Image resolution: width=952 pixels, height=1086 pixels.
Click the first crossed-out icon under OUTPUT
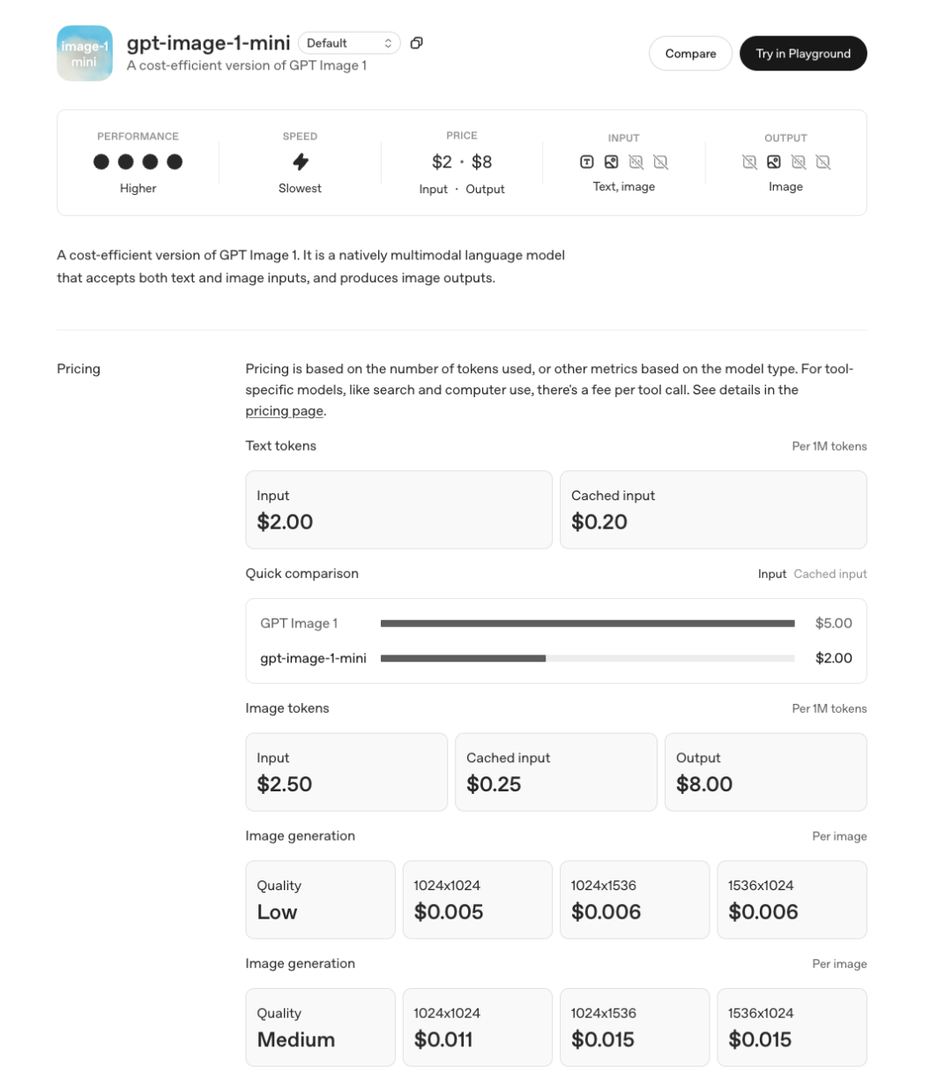[x=749, y=162]
